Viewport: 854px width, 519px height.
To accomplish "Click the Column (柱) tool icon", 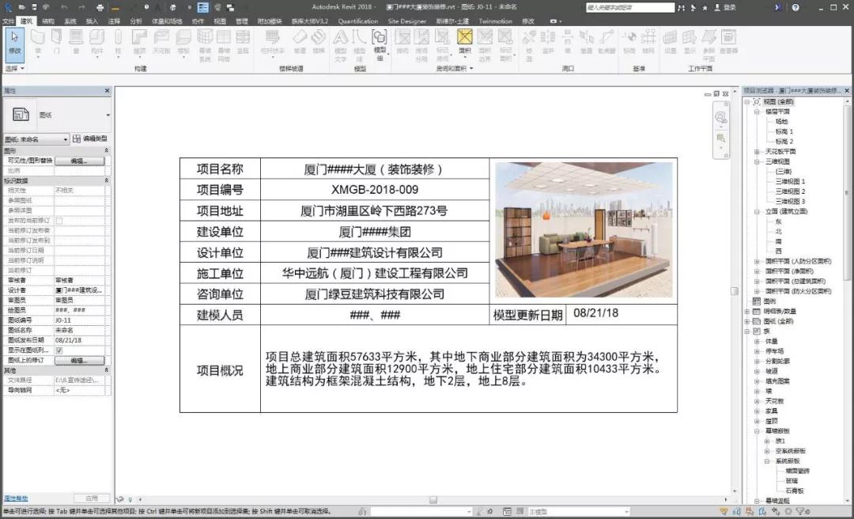I will [x=118, y=38].
